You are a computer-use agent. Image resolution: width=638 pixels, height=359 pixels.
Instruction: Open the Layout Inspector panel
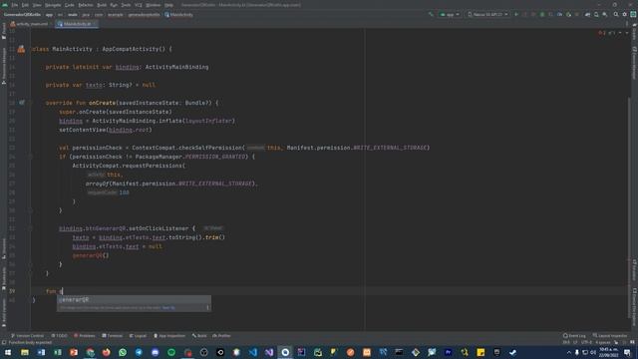point(610,336)
